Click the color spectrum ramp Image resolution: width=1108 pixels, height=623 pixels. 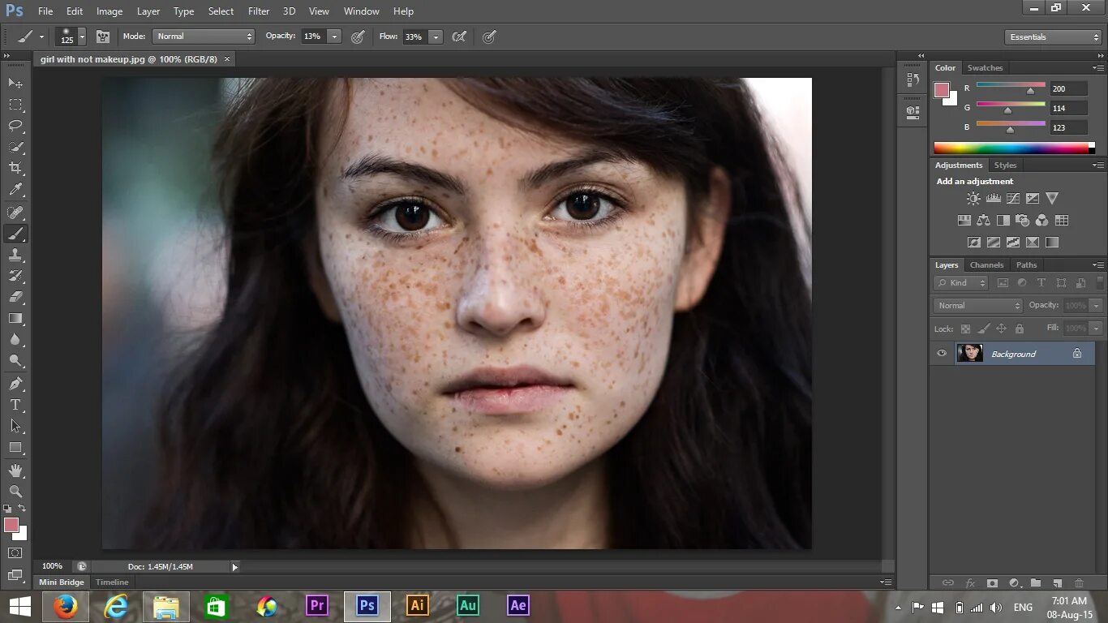coord(1014,148)
